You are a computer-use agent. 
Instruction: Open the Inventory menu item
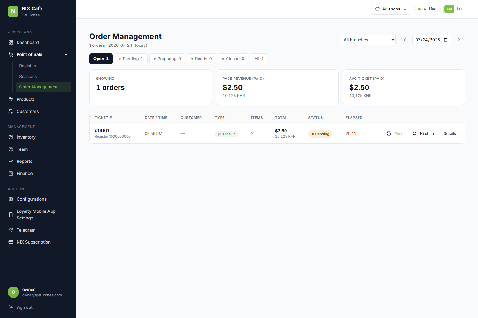pos(38,137)
